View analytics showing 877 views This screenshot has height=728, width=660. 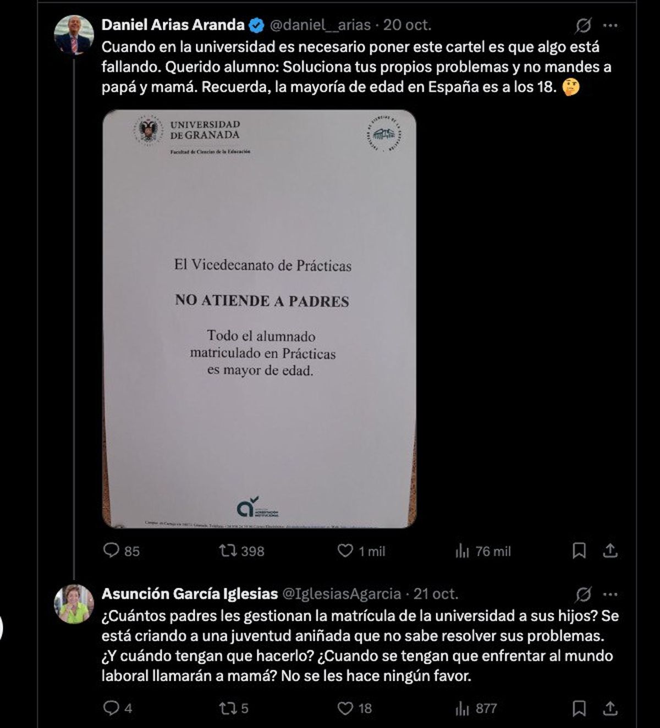(x=476, y=708)
